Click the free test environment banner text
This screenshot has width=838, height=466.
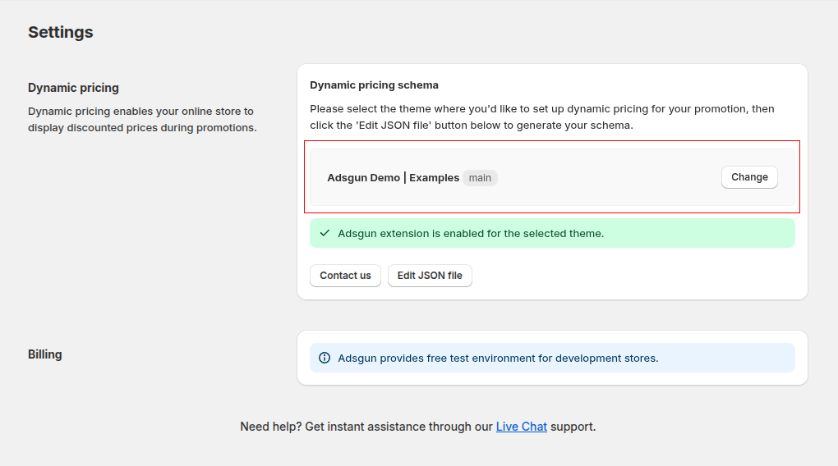click(498, 359)
